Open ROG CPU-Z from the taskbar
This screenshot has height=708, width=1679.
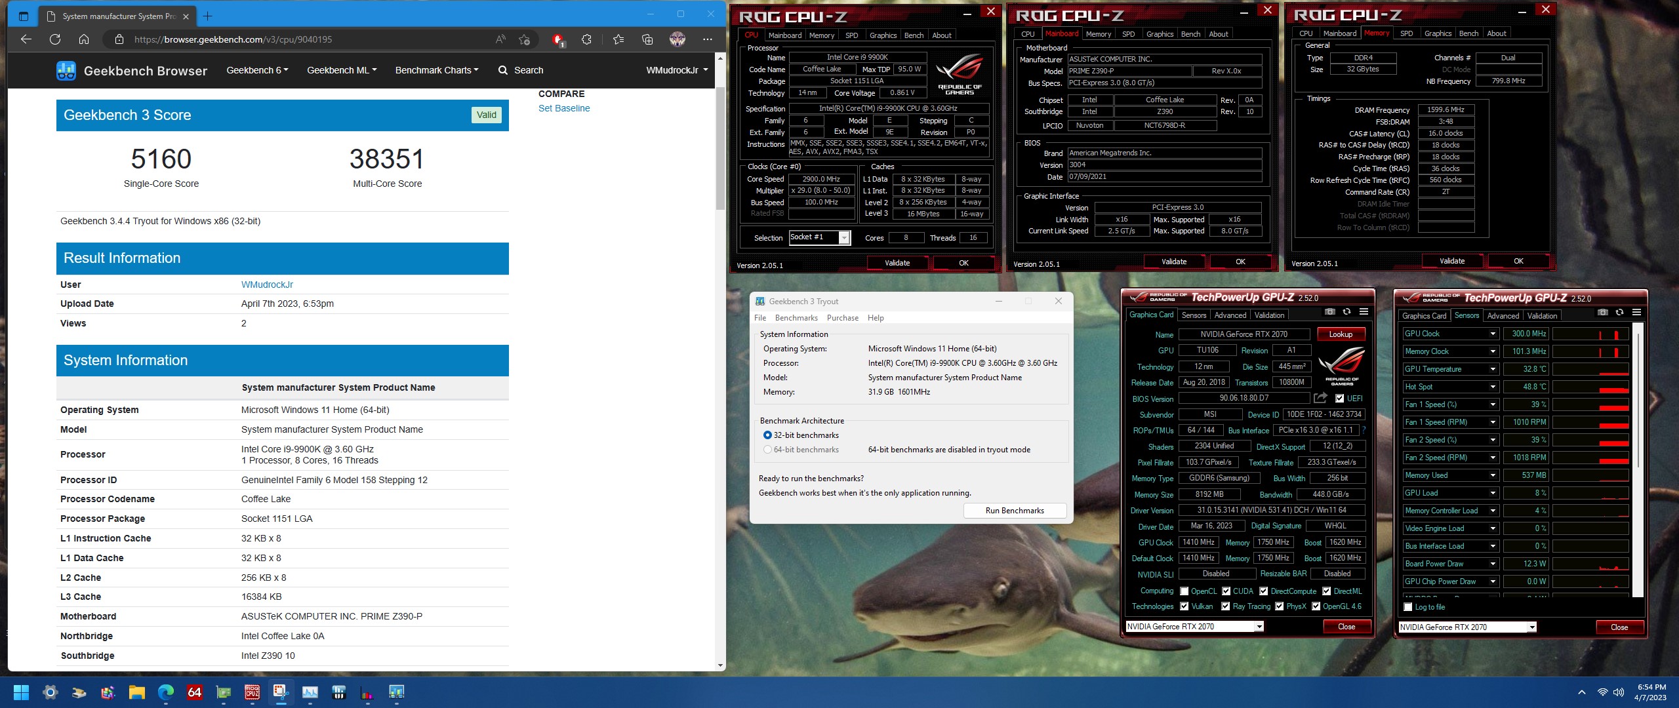[x=253, y=692]
